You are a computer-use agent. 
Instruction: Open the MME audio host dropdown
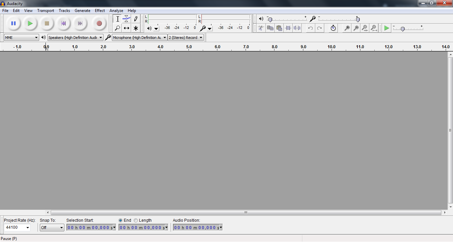coord(22,38)
